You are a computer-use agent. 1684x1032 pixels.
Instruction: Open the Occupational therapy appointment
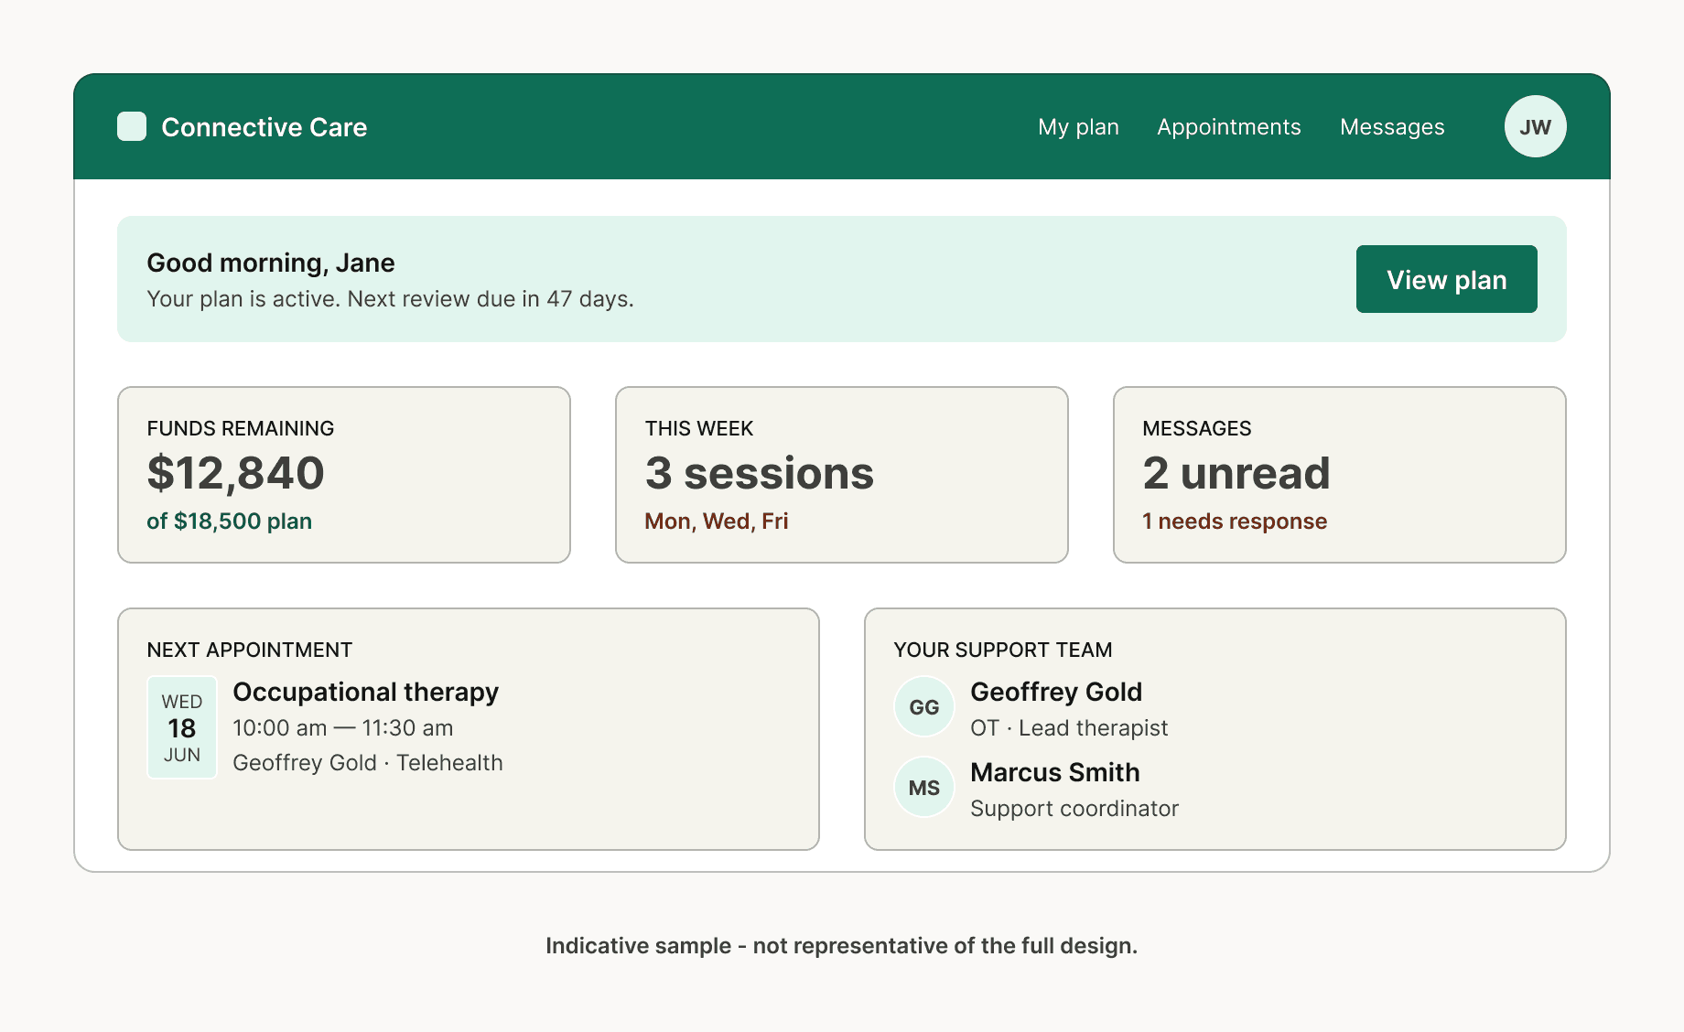point(365,693)
